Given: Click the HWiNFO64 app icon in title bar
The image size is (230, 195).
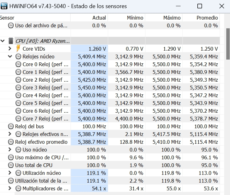Looking at the screenshot, I should pyautogui.click(x=4, y=6).
